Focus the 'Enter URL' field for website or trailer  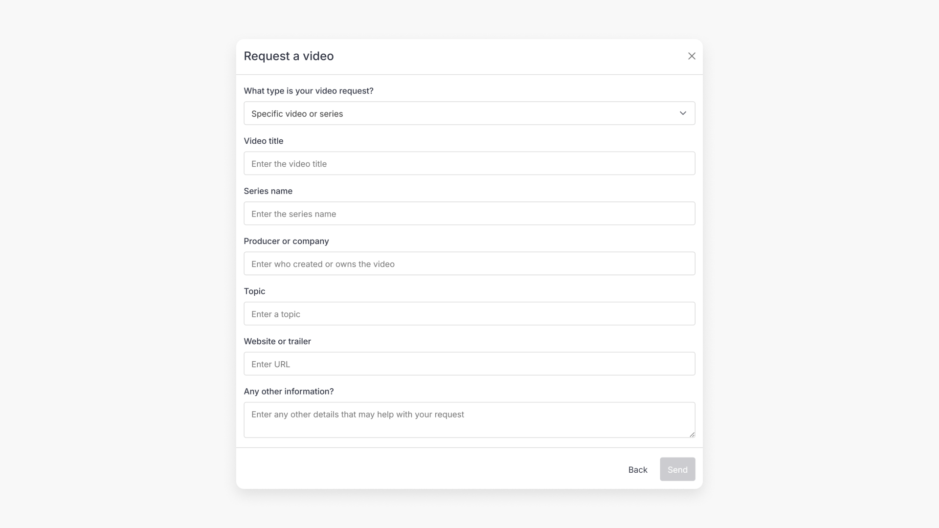click(x=469, y=364)
